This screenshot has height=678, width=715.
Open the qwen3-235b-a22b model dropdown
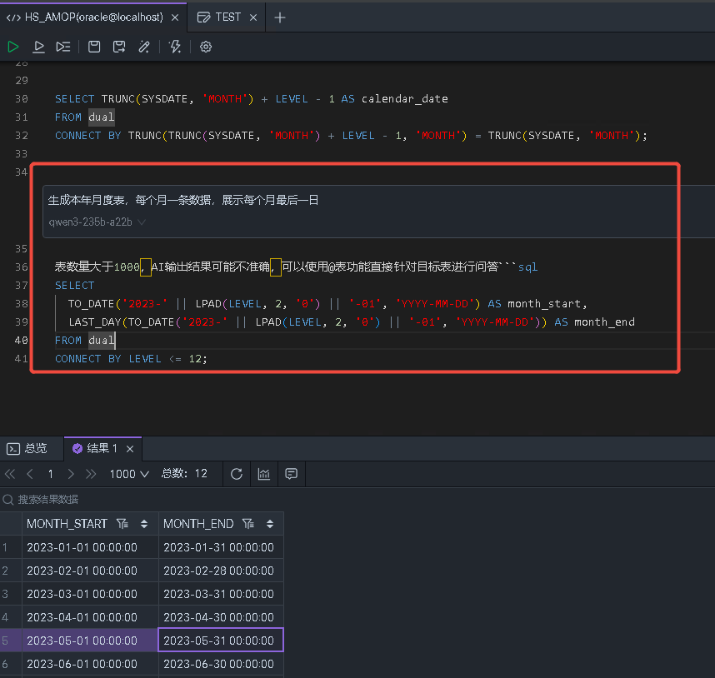click(x=97, y=222)
